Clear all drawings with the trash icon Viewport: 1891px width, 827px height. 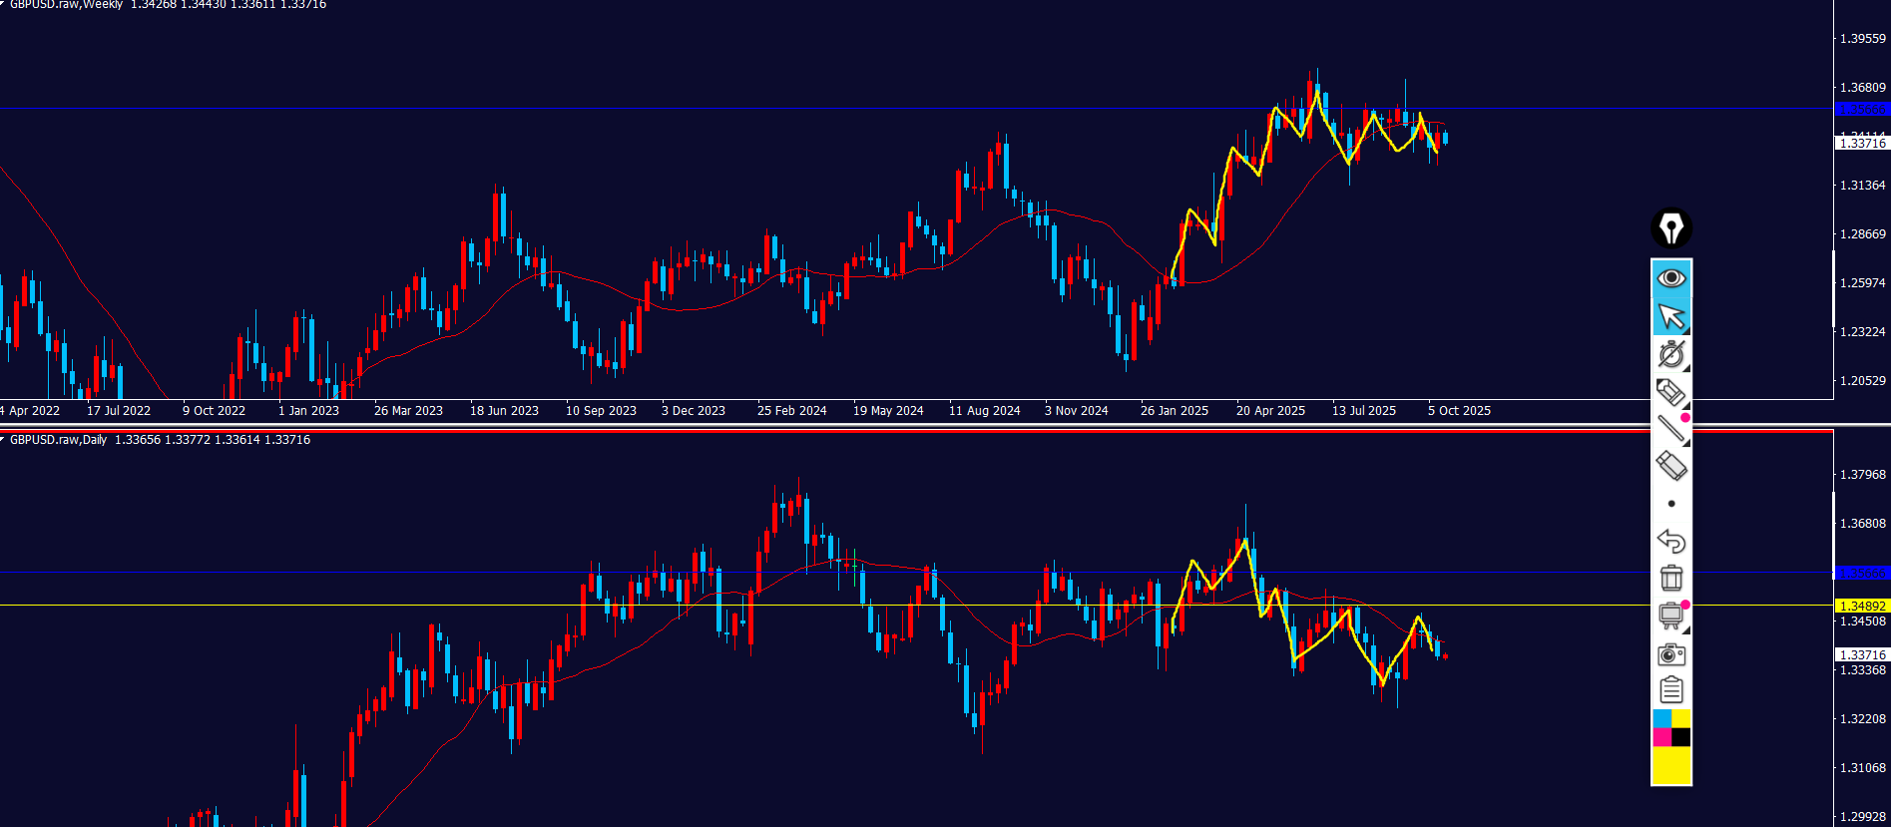pos(1670,579)
